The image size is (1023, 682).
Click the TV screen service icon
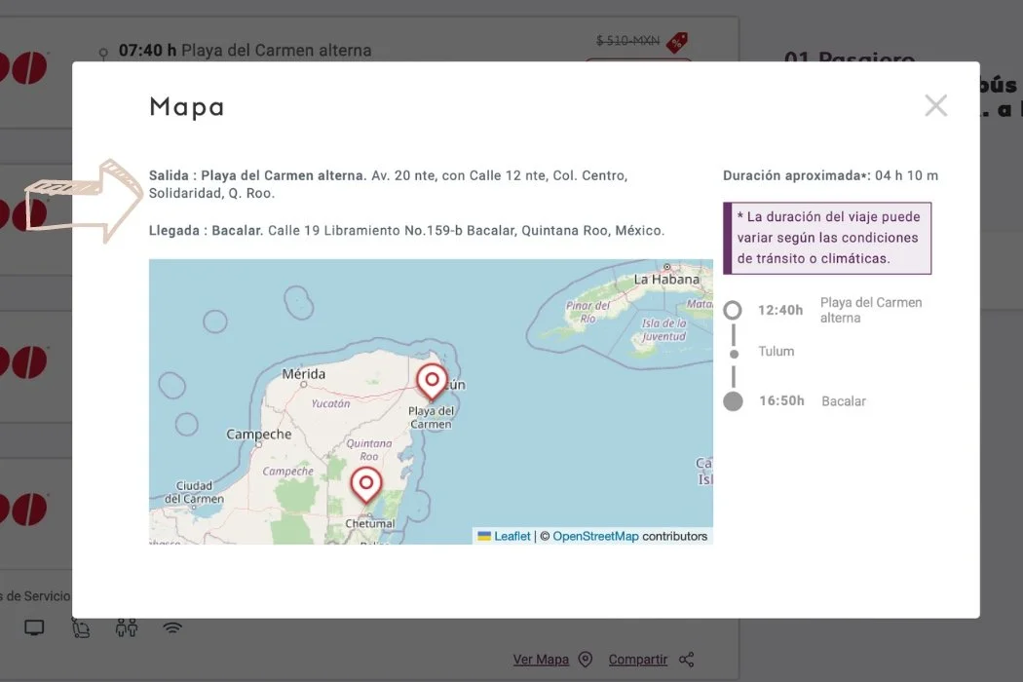34,627
